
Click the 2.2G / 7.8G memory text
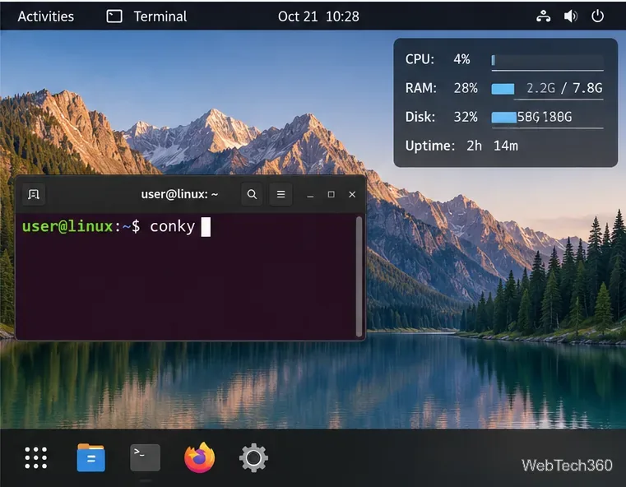point(564,88)
